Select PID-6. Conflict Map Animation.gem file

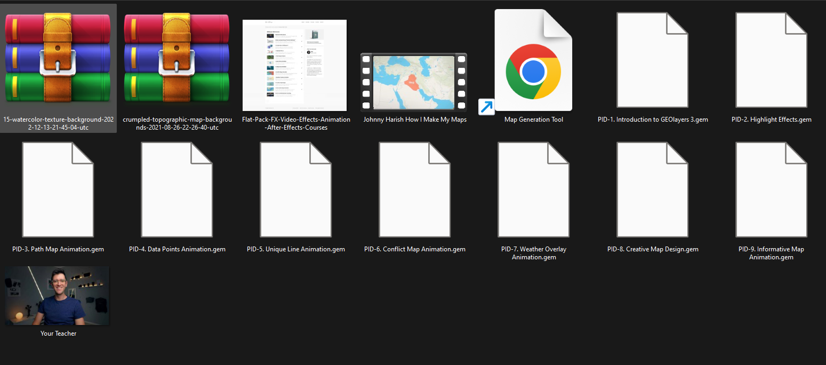(x=414, y=189)
